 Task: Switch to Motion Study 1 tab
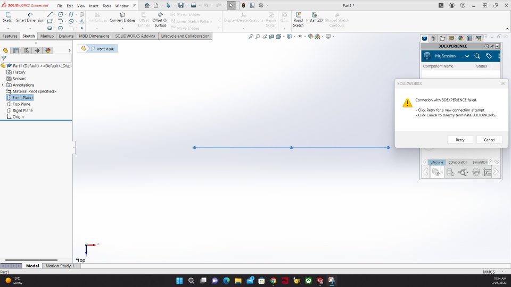60,266
